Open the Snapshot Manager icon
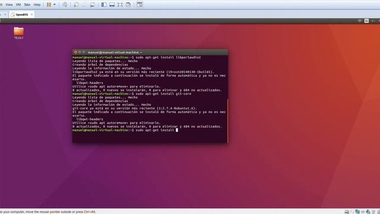380x214 pixels. [x=93, y=5]
